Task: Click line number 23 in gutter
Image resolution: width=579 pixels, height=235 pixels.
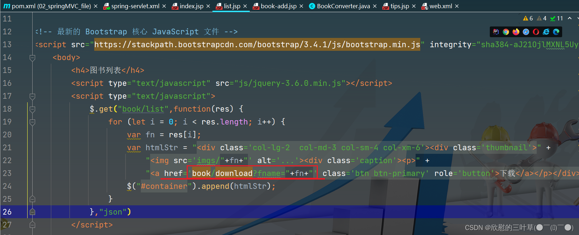Action: (x=7, y=173)
